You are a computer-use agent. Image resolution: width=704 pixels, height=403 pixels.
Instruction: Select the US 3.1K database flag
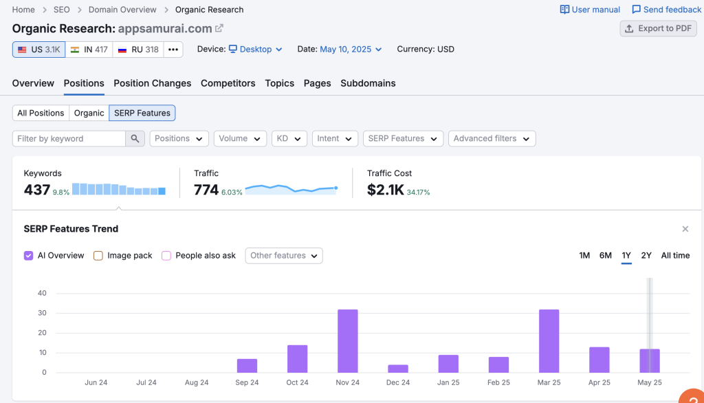(39, 50)
